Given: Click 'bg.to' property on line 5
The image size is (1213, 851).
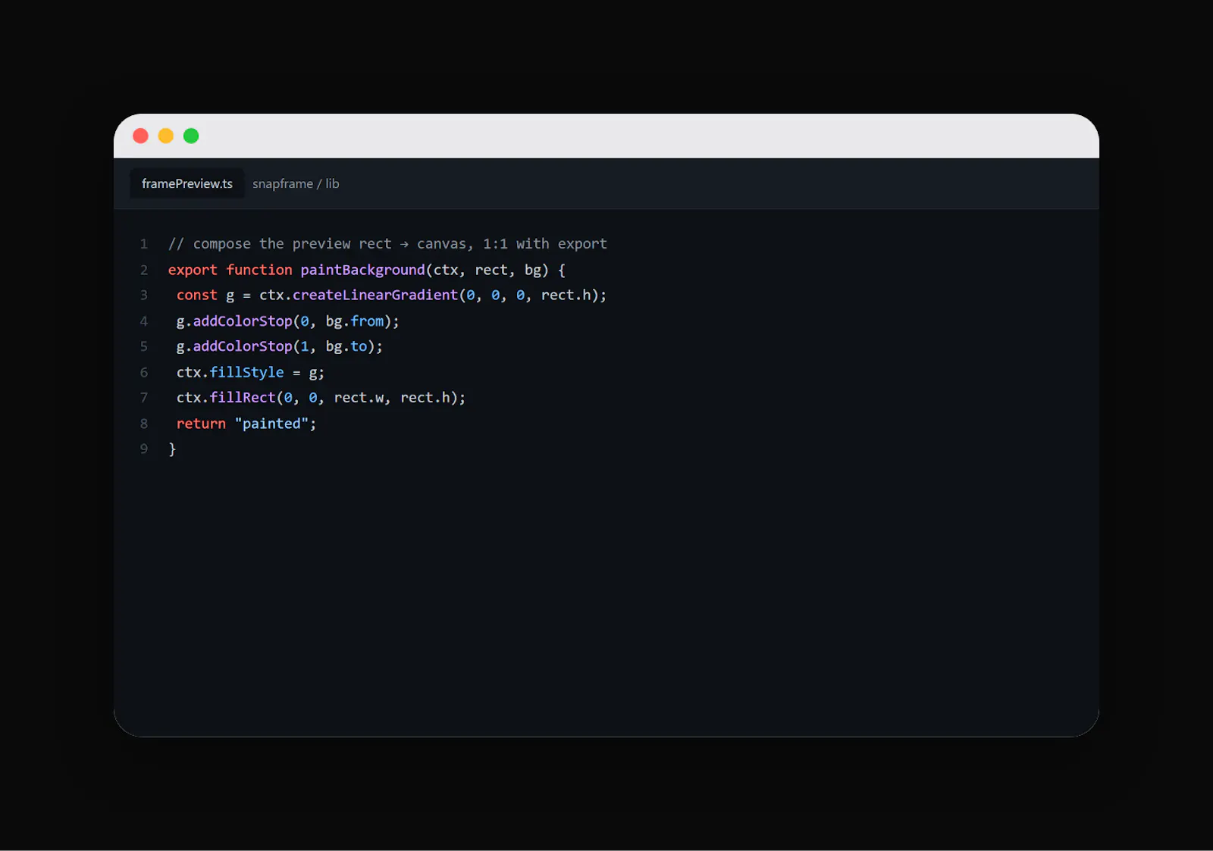Looking at the screenshot, I should coord(346,346).
